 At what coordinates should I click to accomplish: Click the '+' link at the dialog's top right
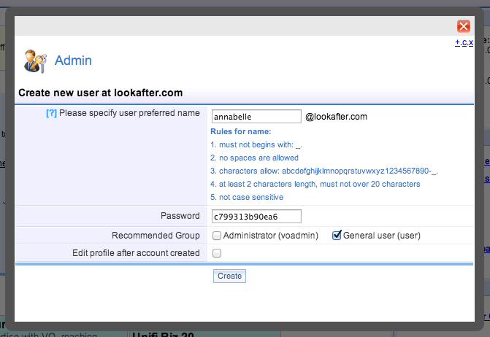tap(457, 42)
